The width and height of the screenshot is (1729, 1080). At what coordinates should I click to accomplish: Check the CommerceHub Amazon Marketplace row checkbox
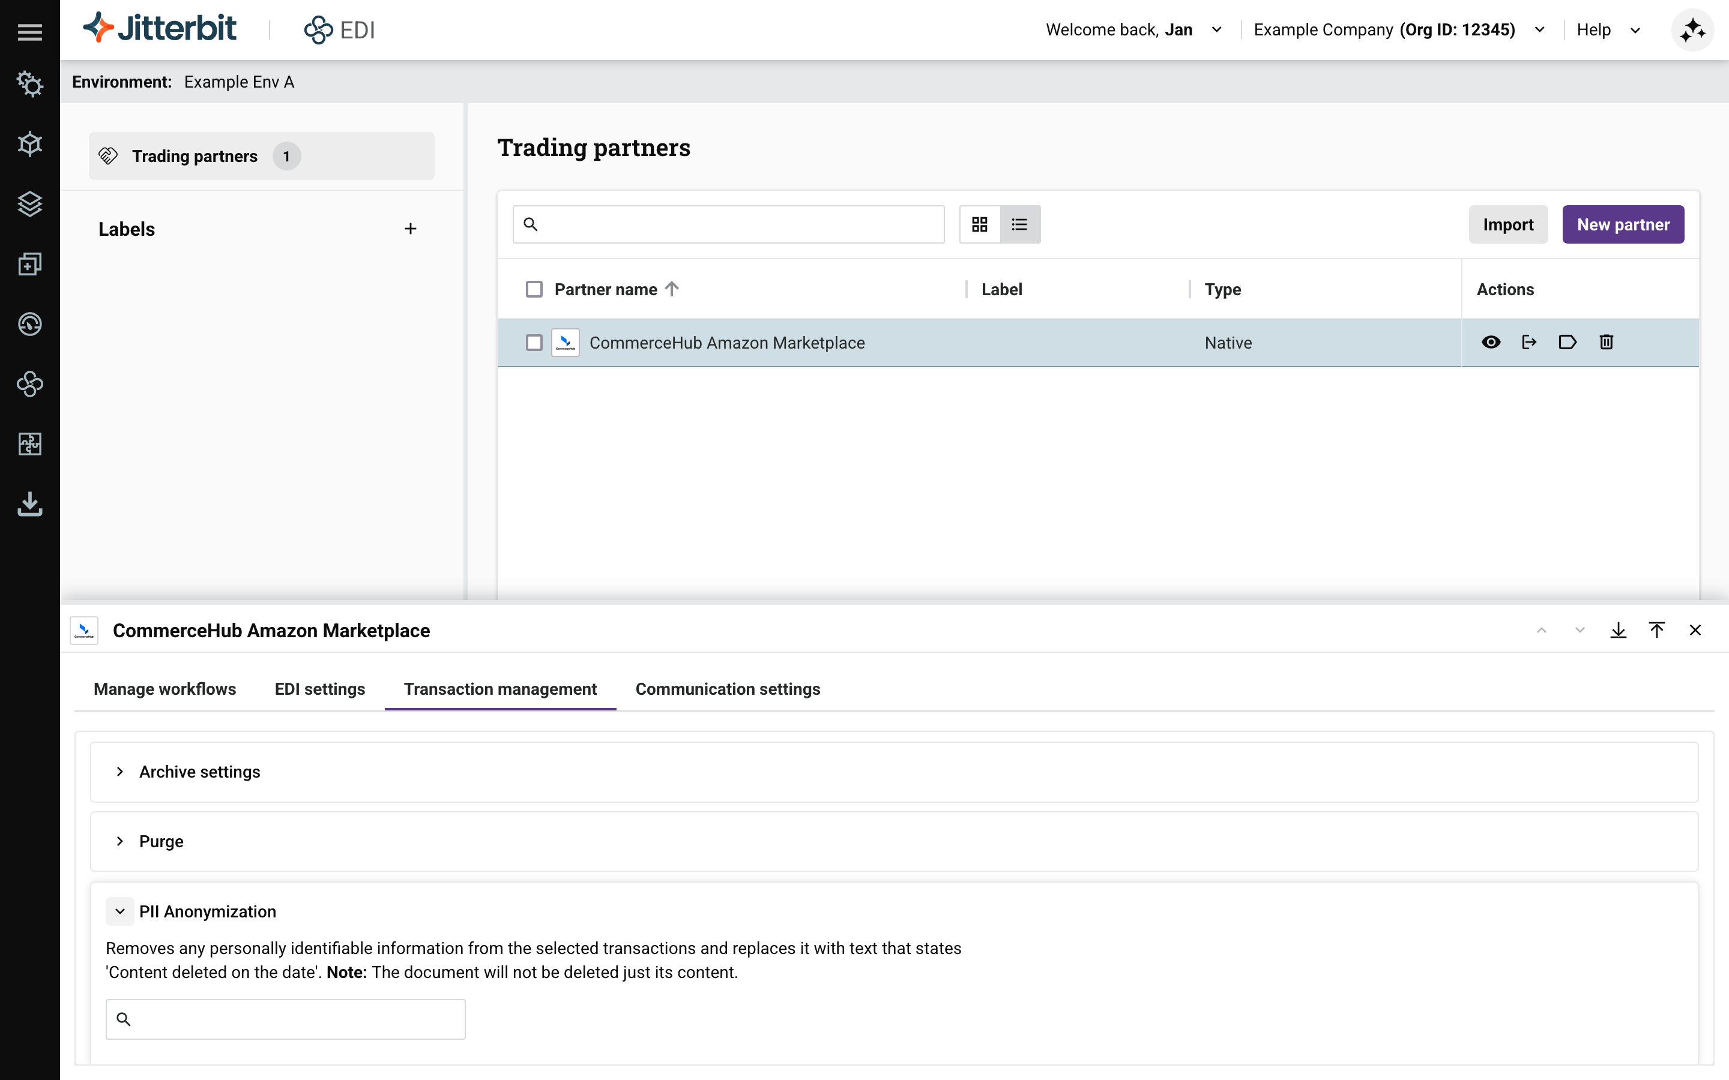tap(534, 343)
